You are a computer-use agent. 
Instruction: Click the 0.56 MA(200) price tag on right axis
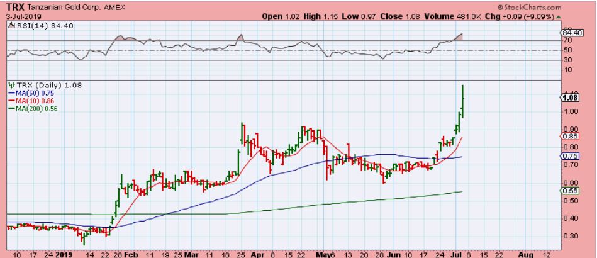click(569, 191)
